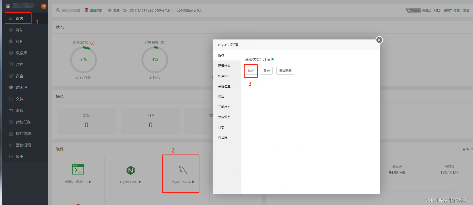473x205 pixels.
Task: Click the orange notification badge showing 0
Action: tap(44, 6)
